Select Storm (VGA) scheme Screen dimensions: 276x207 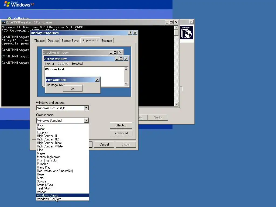63,185
